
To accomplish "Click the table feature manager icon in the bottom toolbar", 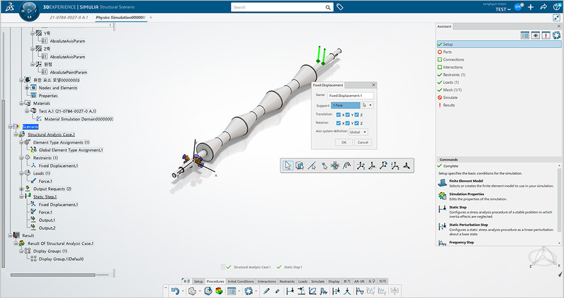I will coord(232,291).
